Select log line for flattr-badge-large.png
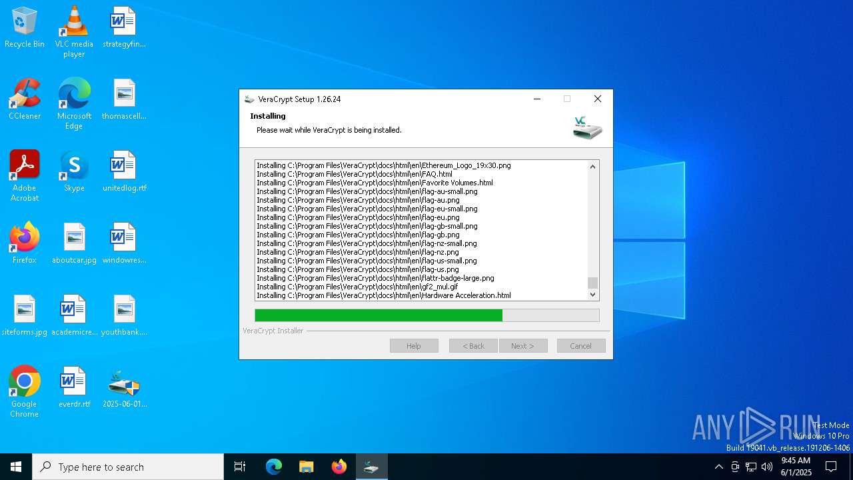This screenshot has height=480, width=853. 375,278
